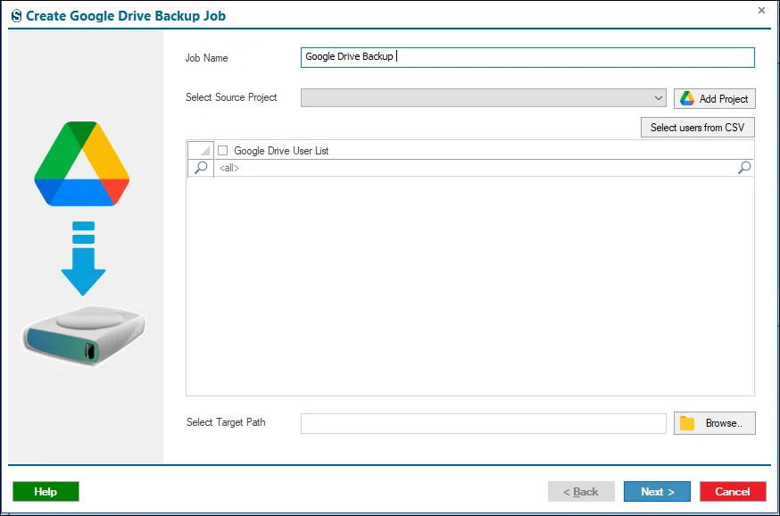Click the Google Drive User List column header
780x516 pixels.
484,150
